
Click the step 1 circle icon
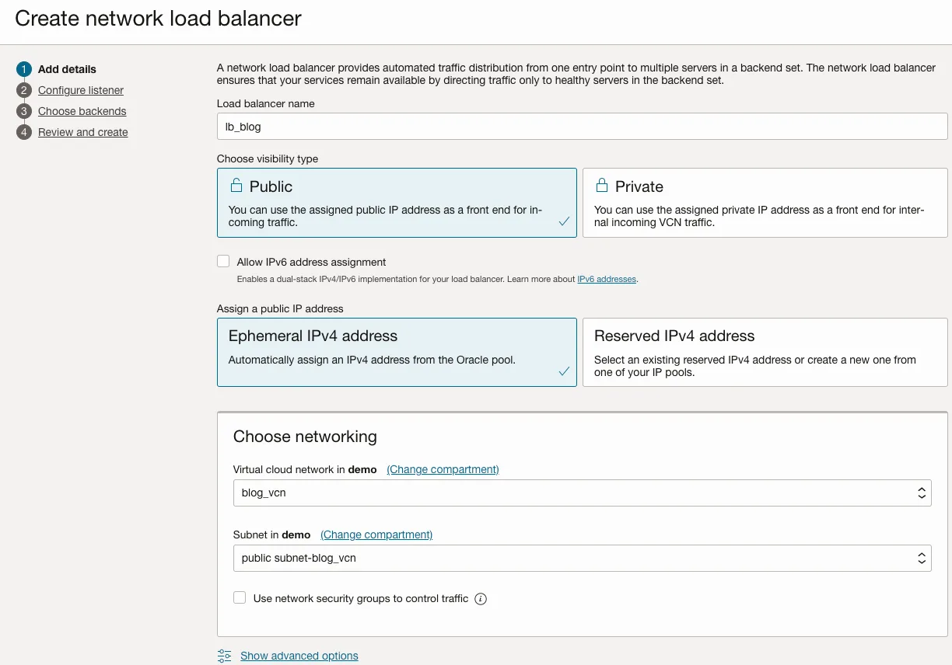click(x=24, y=69)
